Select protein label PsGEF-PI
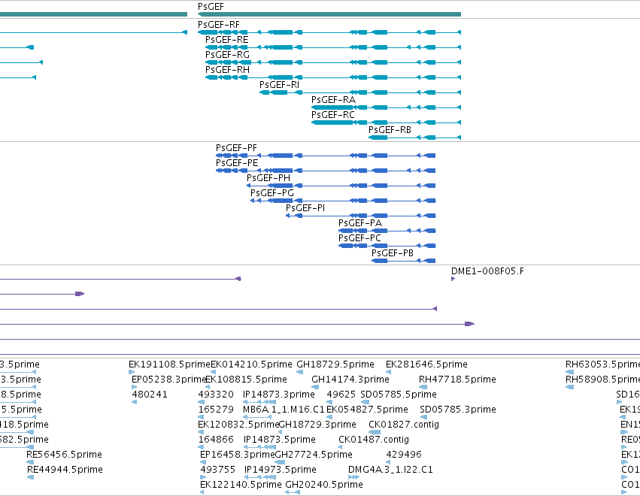 click(305, 208)
